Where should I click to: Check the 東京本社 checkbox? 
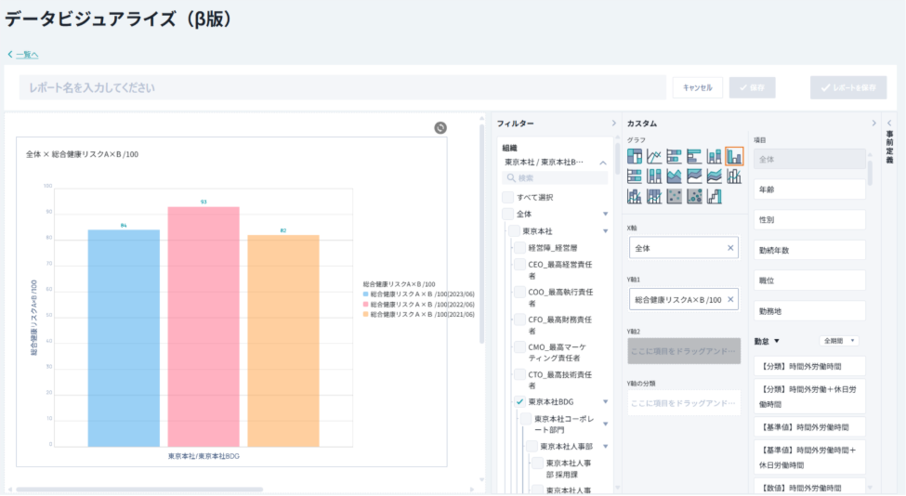514,230
